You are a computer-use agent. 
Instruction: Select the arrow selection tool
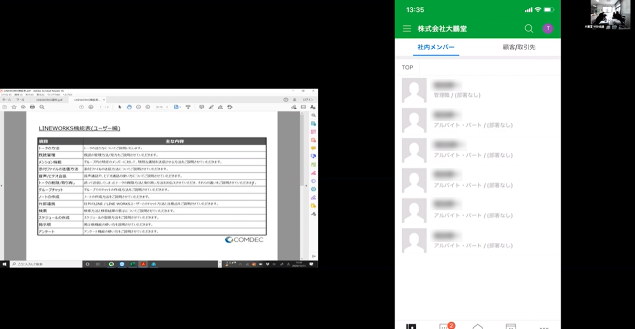[x=120, y=107]
